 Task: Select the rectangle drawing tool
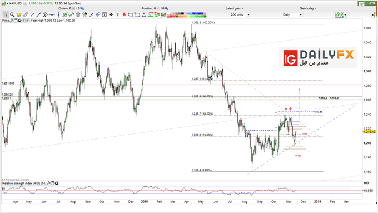[x=137, y=14]
